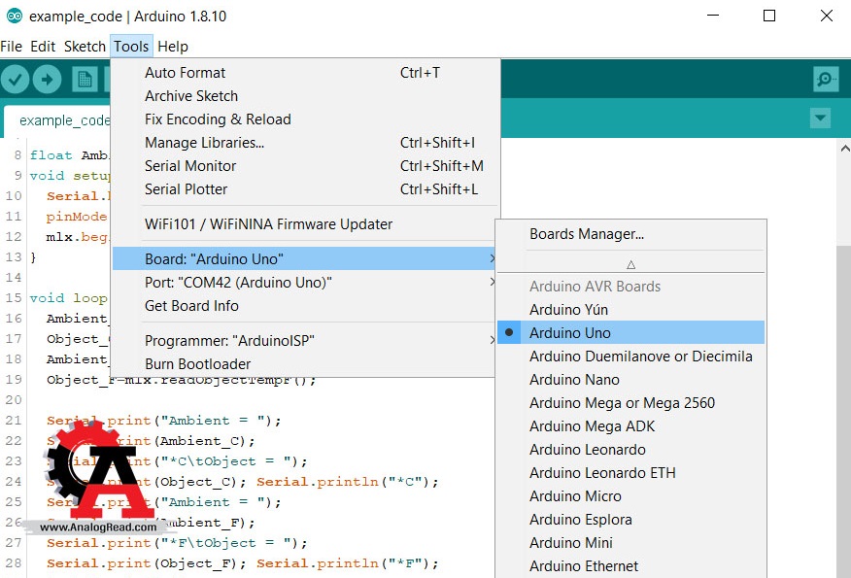Select Arduino Micro board
The height and width of the screenshot is (578, 851).
tap(630, 496)
